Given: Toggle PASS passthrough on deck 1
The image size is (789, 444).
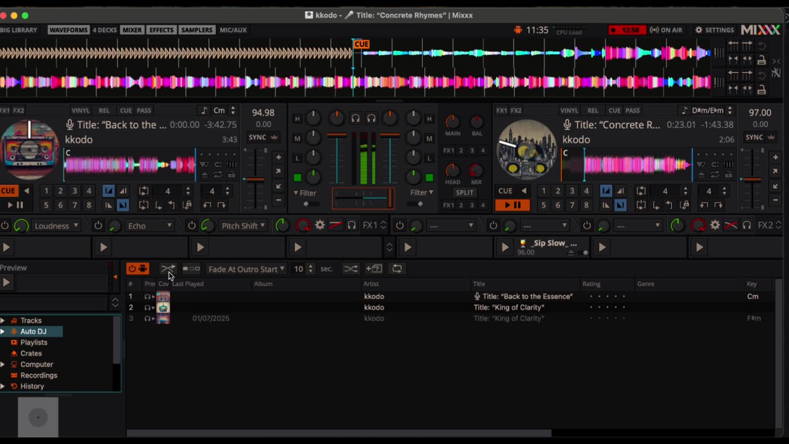Looking at the screenshot, I should pos(144,110).
